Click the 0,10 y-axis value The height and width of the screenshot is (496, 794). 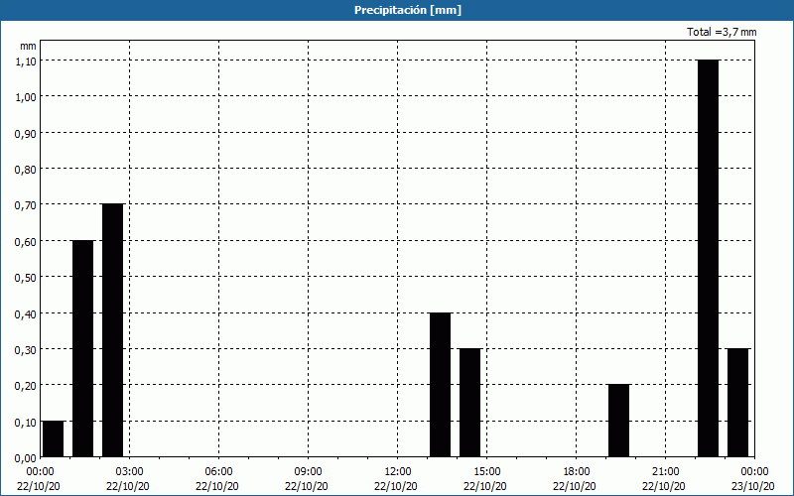click(26, 423)
